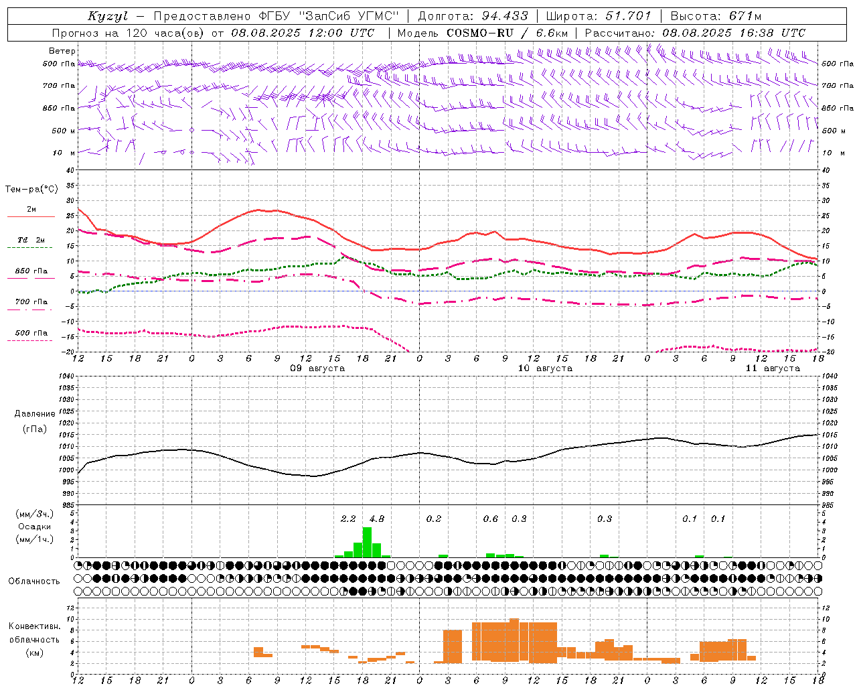Click the Конвективн. convective cloud label
The width and height of the screenshot is (857, 686).
(35, 626)
